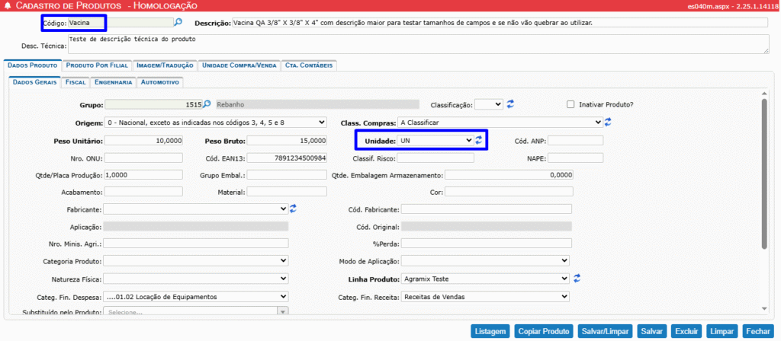
Task: Click the bell icon in the title bar
Action: coord(7,6)
